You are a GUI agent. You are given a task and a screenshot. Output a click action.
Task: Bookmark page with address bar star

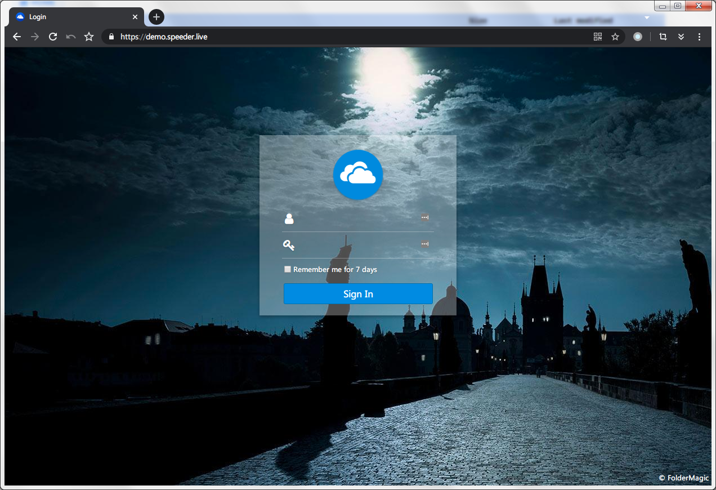click(615, 37)
